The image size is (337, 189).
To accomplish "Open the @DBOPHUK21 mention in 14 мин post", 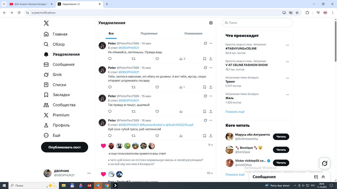I will 129,48.
